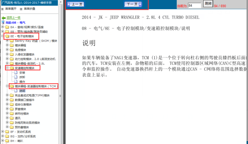Expand the 模块编程-柴油机 - 2.8L node

coord(7,63)
